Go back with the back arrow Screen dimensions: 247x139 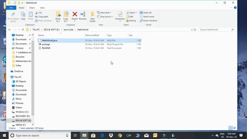coord(10,30)
